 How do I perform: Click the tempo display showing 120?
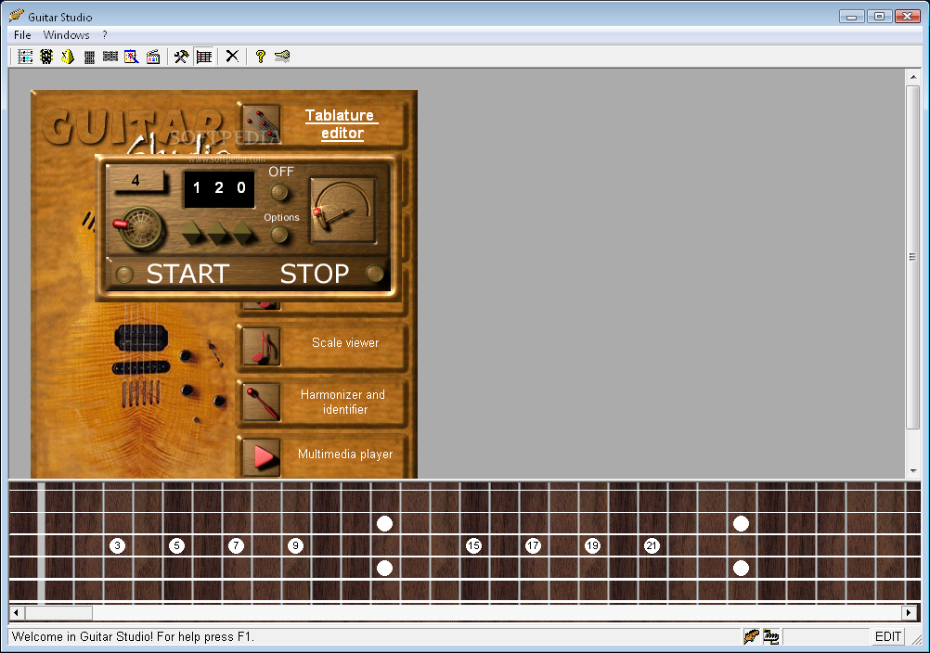coord(219,188)
